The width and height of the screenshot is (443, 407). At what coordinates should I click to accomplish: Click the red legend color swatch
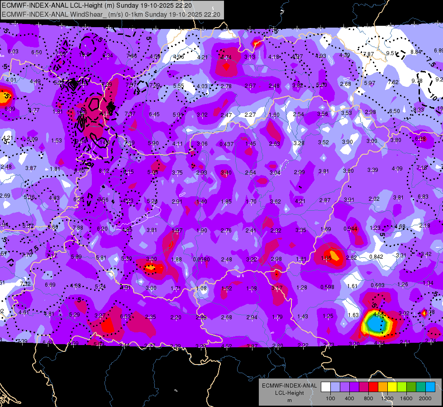(373, 387)
